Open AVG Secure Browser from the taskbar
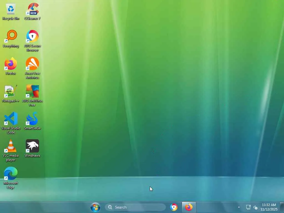This screenshot has width=284, height=213. click(174, 207)
